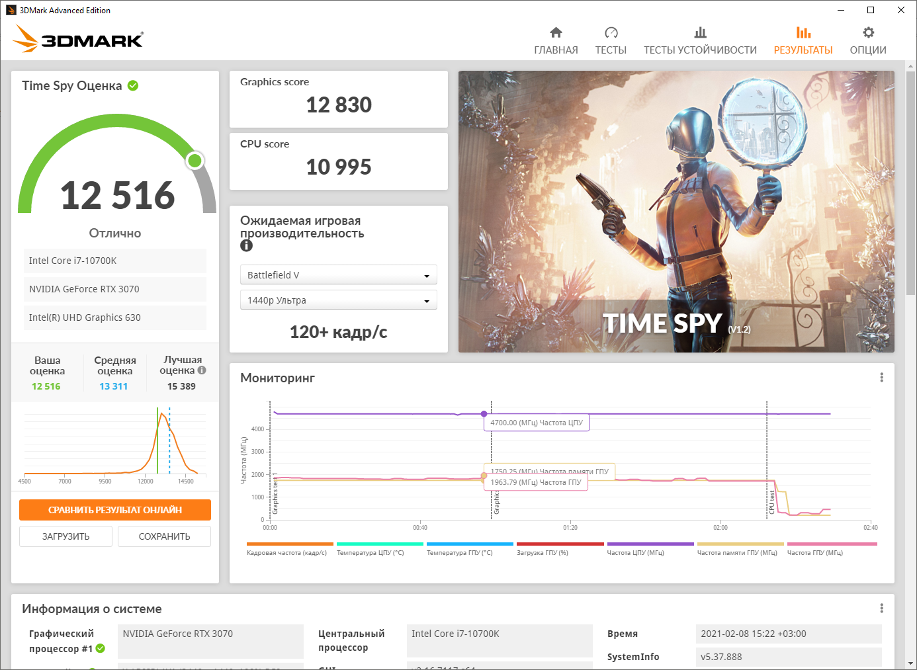Click the 120+ кадр/с estimate text
Image resolution: width=917 pixels, height=670 pixels.
[x=339, y=332]
